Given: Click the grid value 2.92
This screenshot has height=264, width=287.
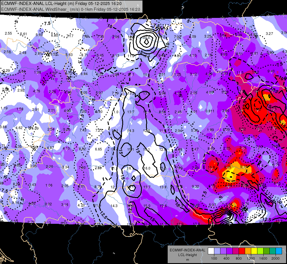Looking at the screenshot, I should 21,90.
